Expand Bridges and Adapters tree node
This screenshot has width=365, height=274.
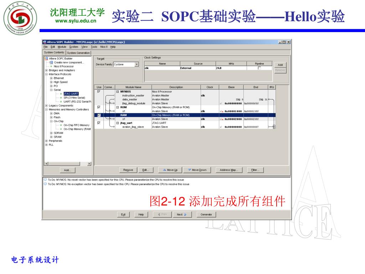(46, 70)
